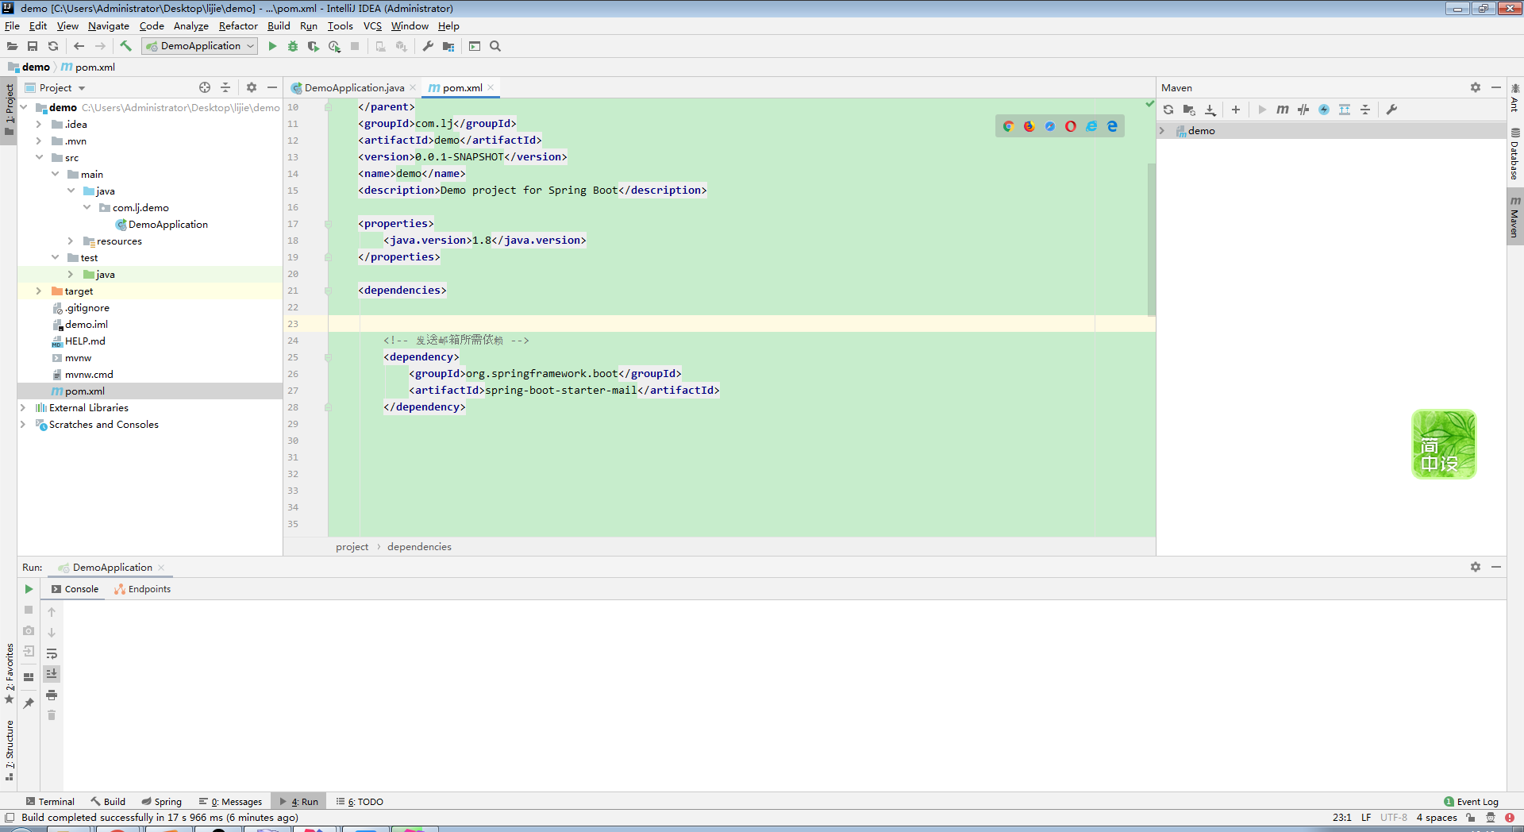Expand the .idea folder

(39, 124)
